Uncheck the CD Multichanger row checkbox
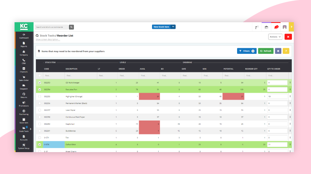The width and height of the screenshot is (311, 174). 40,83
